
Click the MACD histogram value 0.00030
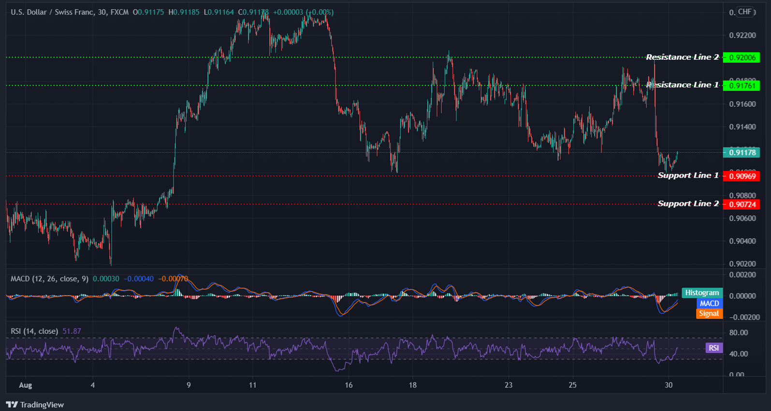106,279
